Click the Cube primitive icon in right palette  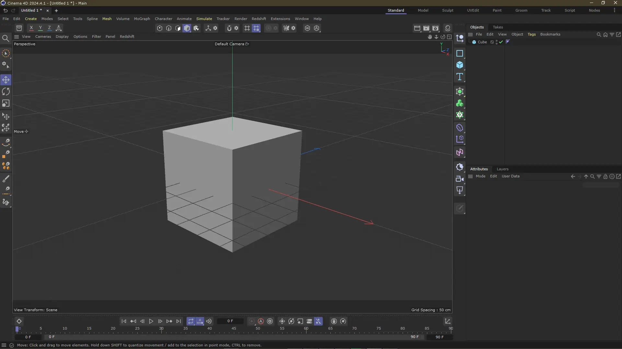tap(459, 65)
